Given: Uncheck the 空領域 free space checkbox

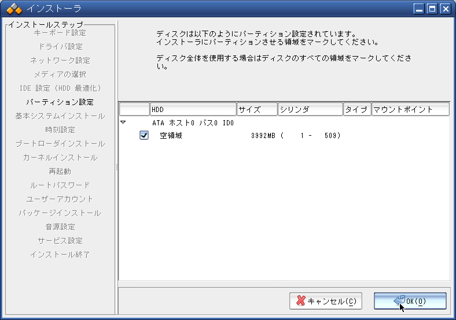Looking at the screenshot, I should pyautogui.click(x=144, y=135).
